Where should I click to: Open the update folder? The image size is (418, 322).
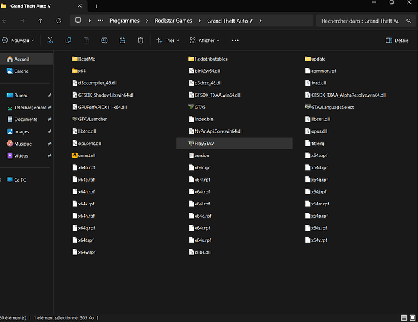pyautogui.click(x=315, y=59)
